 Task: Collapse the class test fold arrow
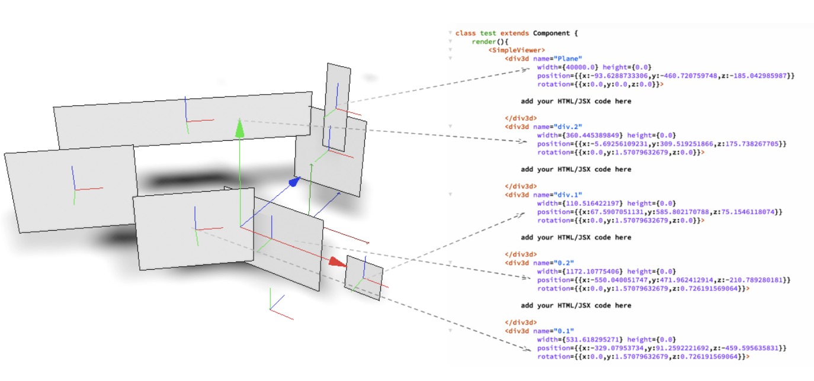click(x=450, y=33)
